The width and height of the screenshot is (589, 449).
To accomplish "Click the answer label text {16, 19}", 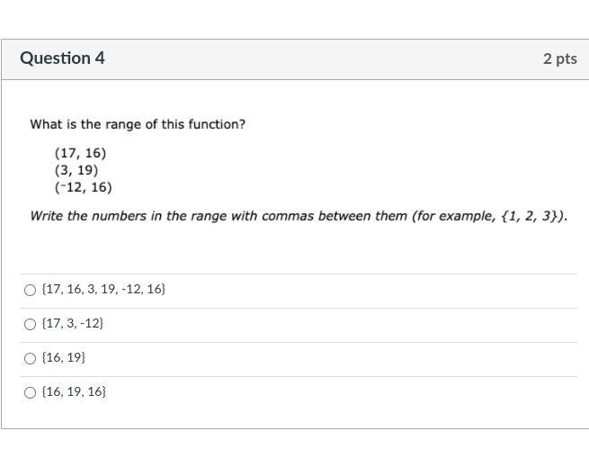I will point(64,357).
